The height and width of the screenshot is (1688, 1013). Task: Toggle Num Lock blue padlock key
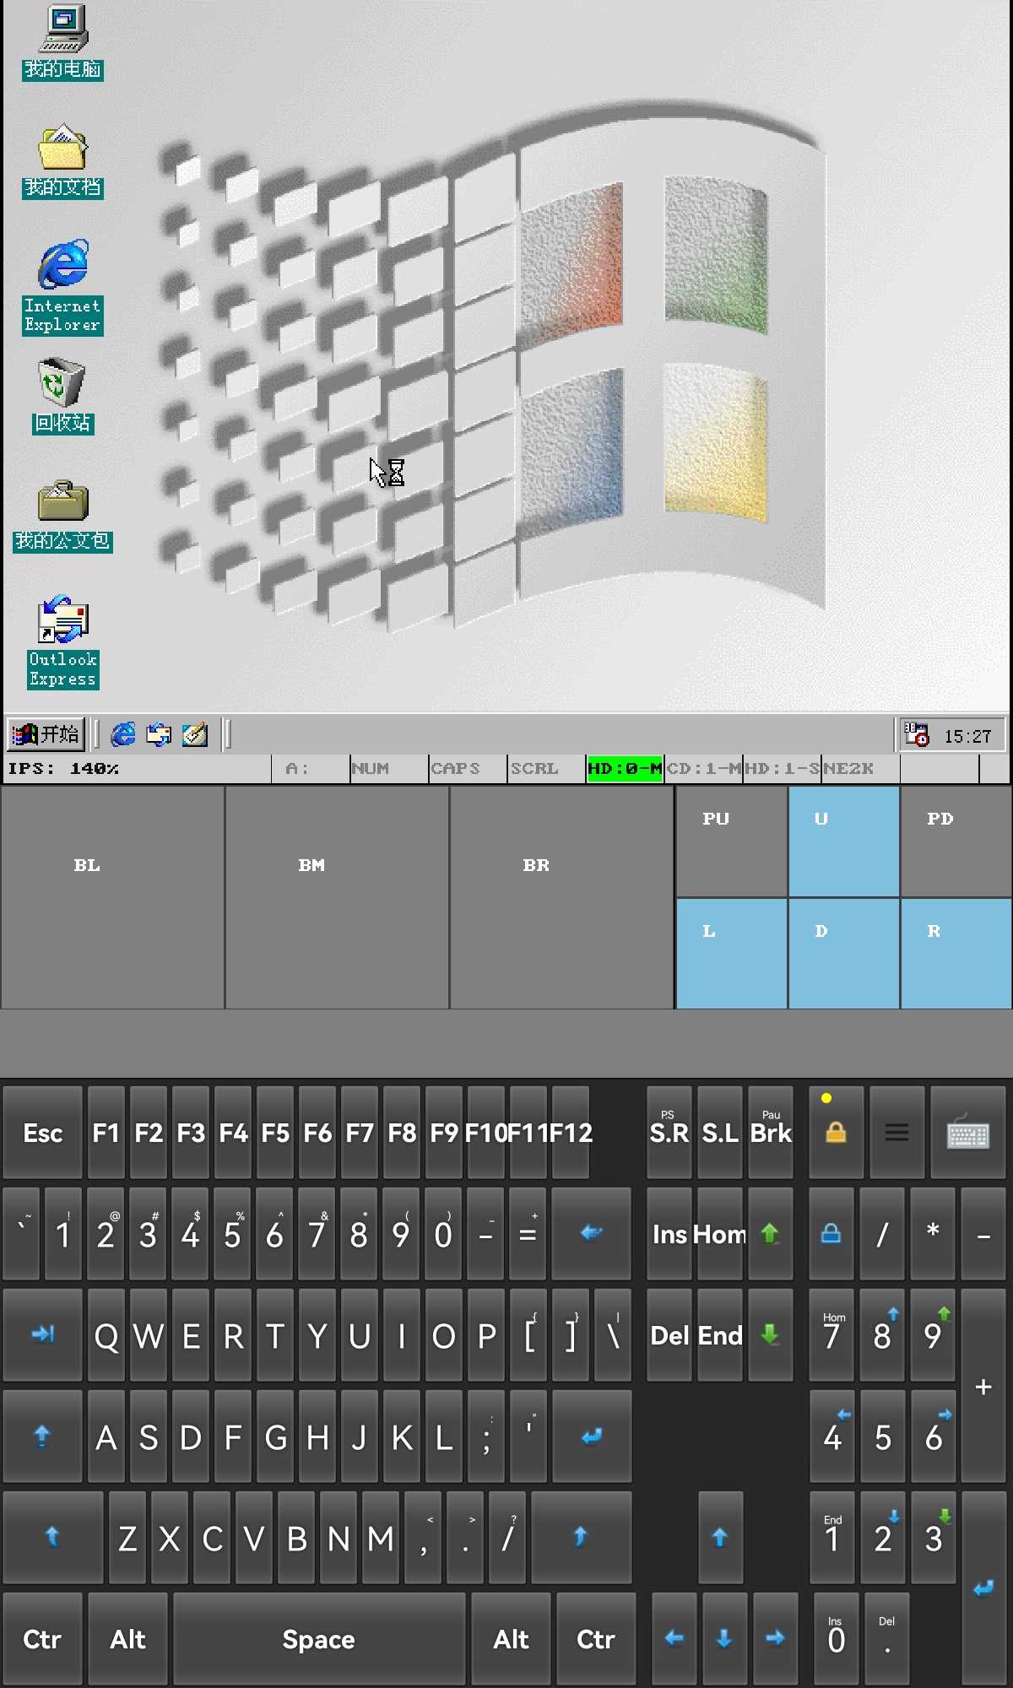831,1234
